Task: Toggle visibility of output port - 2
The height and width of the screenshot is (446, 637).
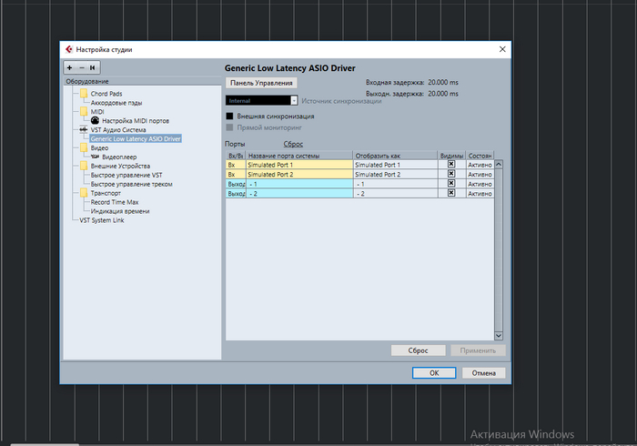Action: pos(451,193)
